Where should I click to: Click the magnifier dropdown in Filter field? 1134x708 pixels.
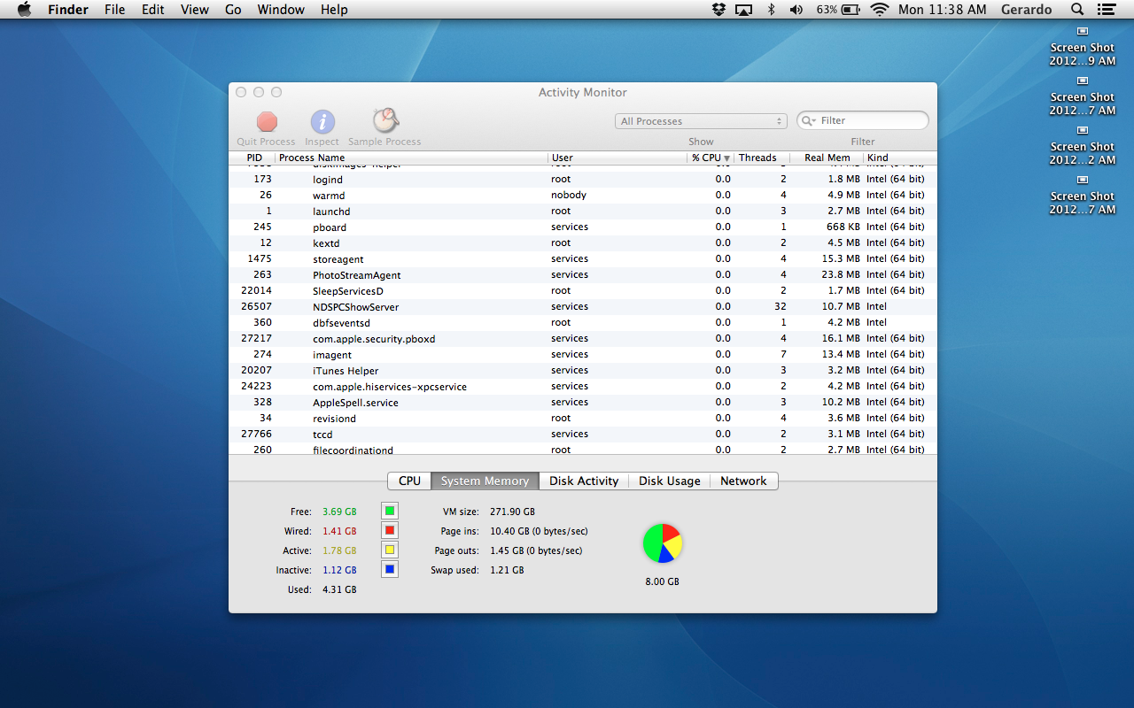808,120
